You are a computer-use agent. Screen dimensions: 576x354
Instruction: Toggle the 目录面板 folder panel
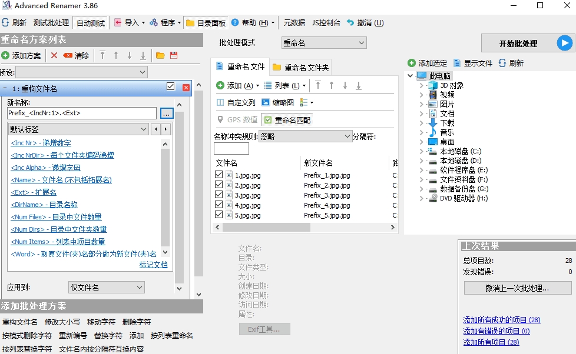click(x=206, y=23)
